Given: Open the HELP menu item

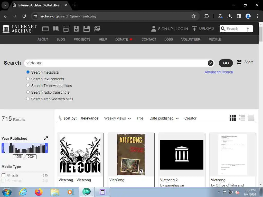Looking at the screenshot, I should (103, 40).
